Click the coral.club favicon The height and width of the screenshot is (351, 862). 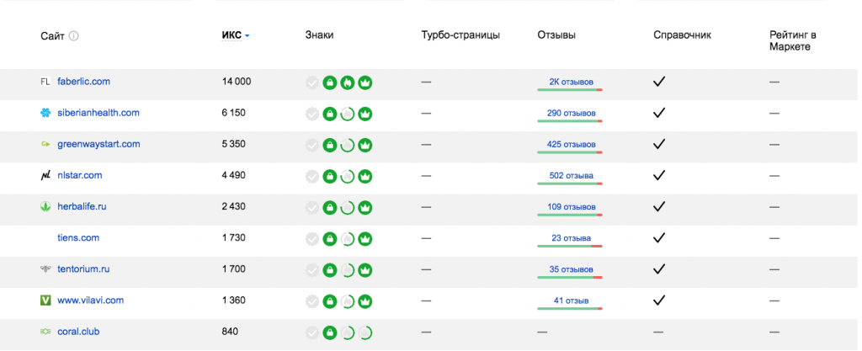tap(45, 332)
